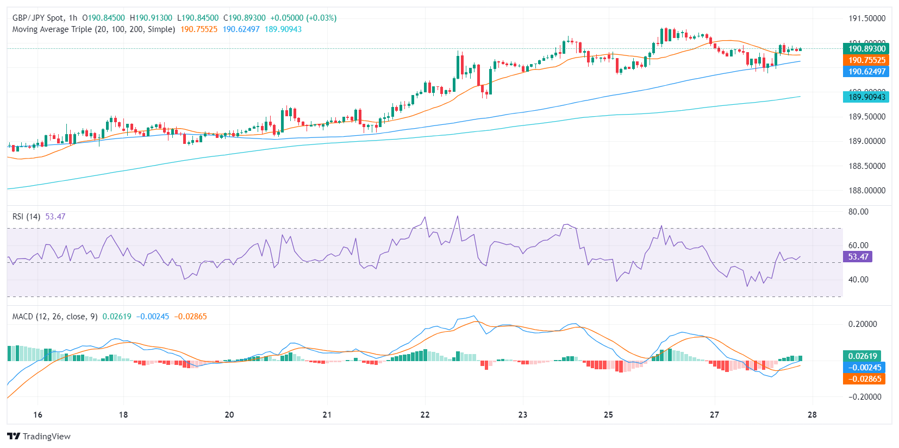
Task: Click date 22 on the time axis
Action: coord(425,415)
